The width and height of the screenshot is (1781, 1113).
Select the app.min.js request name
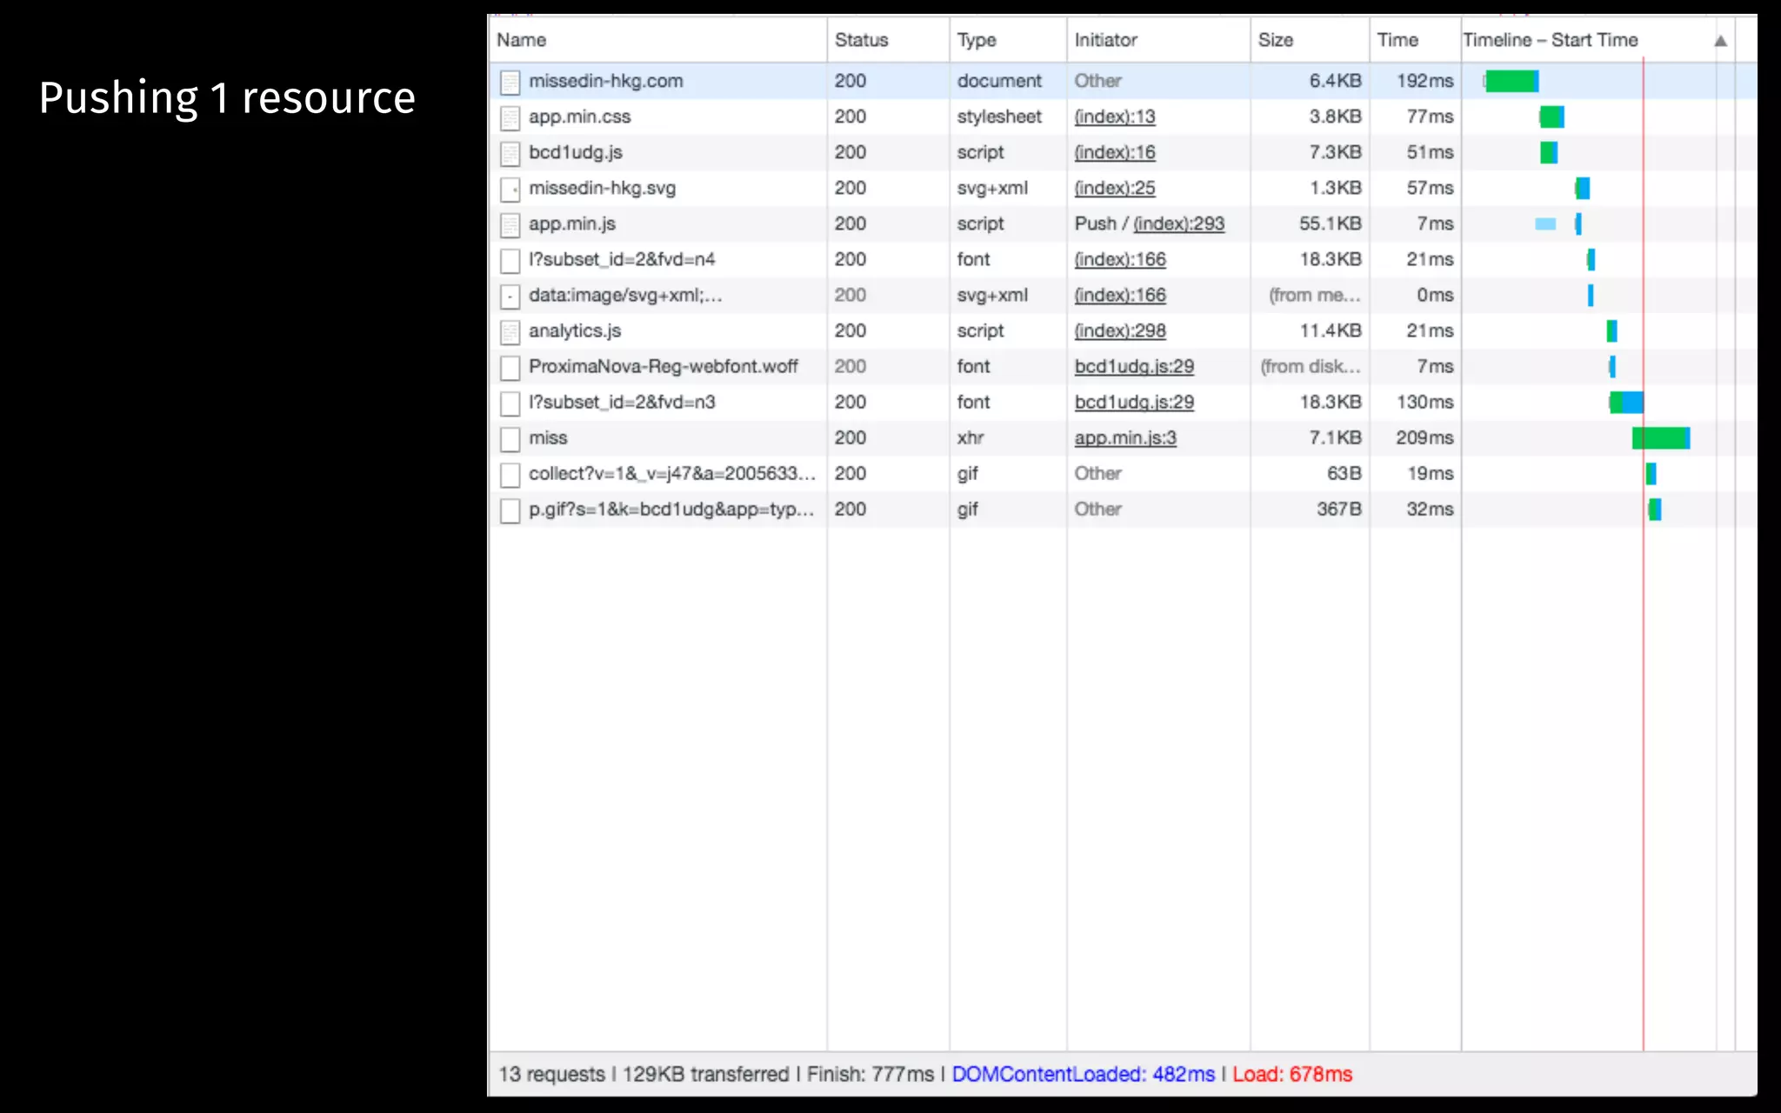pyautogui.click(x=572, y=223)
